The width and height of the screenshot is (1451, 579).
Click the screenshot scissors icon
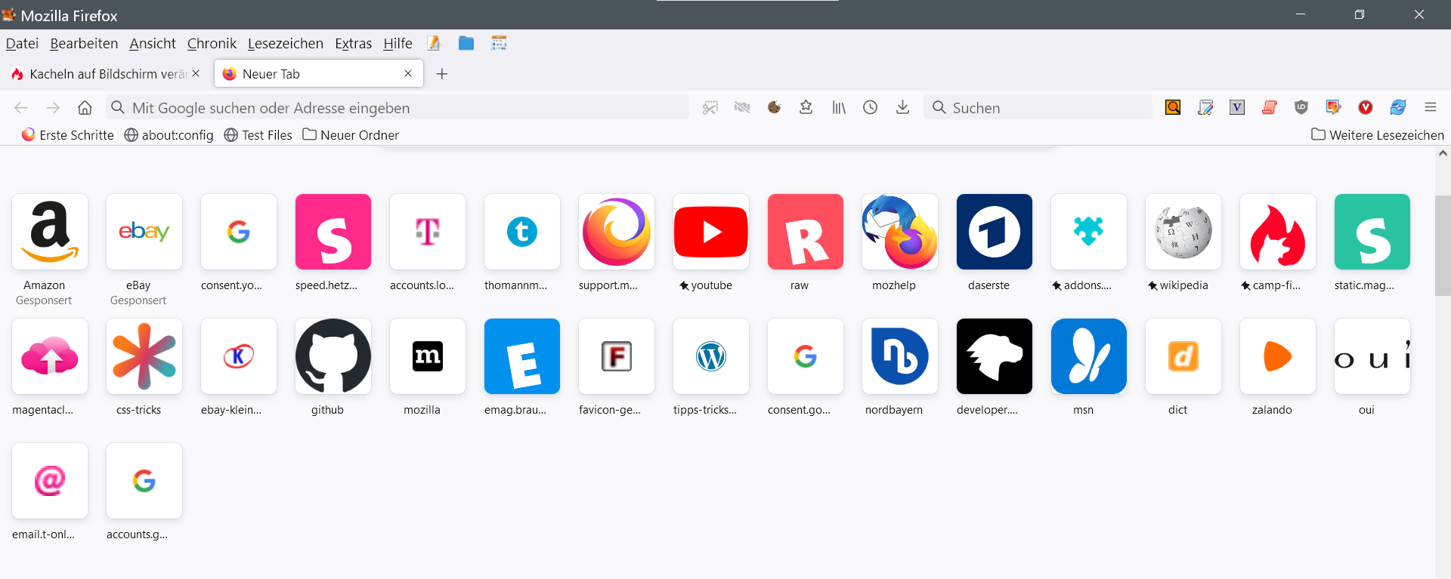click(x=710, y=108)
